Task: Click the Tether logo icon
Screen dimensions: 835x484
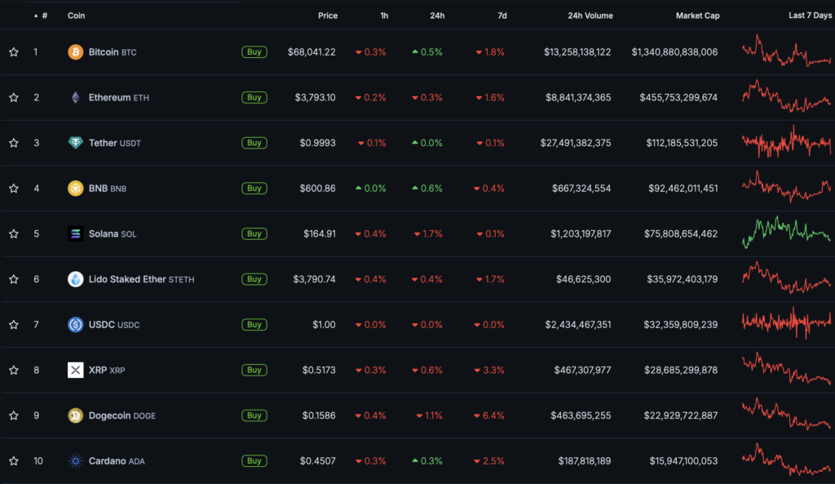Action: 75,143
